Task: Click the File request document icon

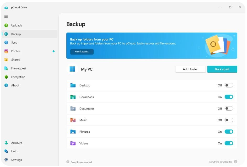Action: 6,68
